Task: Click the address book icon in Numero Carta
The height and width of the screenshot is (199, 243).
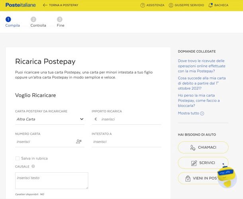Action: point(79,142)
